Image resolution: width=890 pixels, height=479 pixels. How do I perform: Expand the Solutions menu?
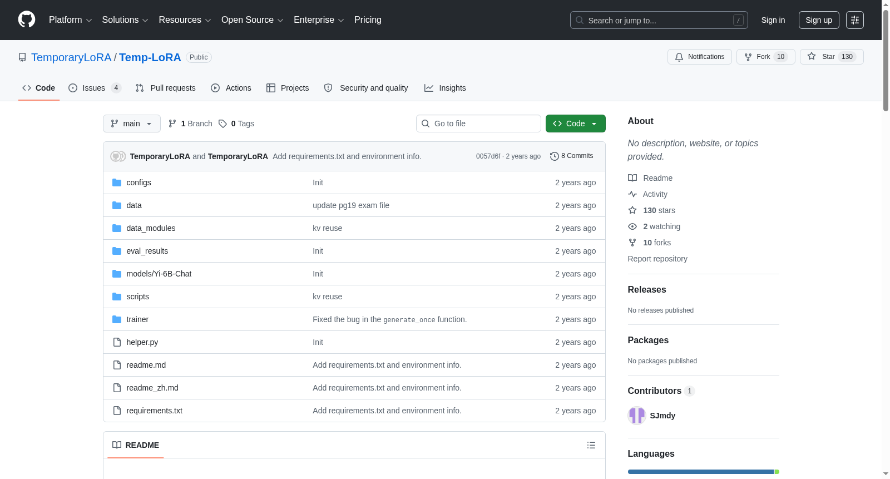[125, 20]
